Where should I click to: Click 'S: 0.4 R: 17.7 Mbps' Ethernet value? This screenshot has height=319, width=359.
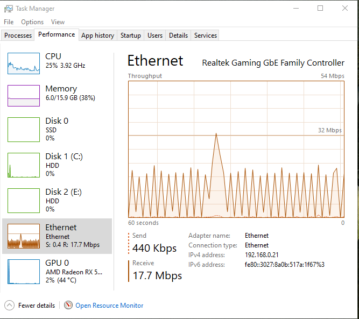(x=73, y=245)
